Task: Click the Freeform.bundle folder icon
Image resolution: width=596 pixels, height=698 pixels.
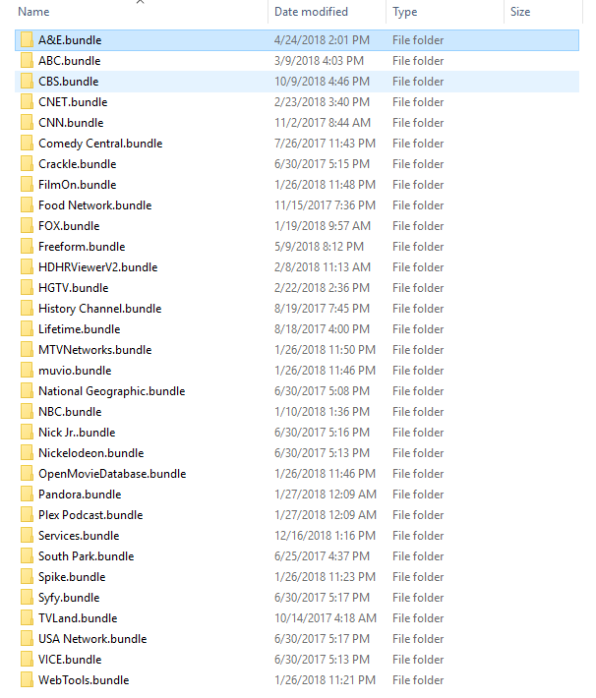Action: (27, 246)
